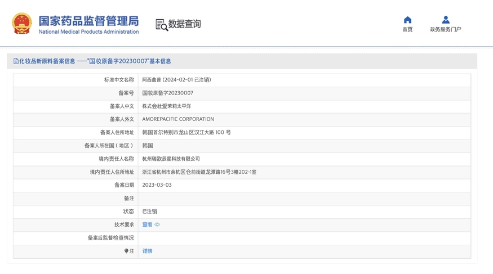This screenshot has height=274, width=493.
Task: Click label 备案人住所地址
Action: click(x=117, y=132)
